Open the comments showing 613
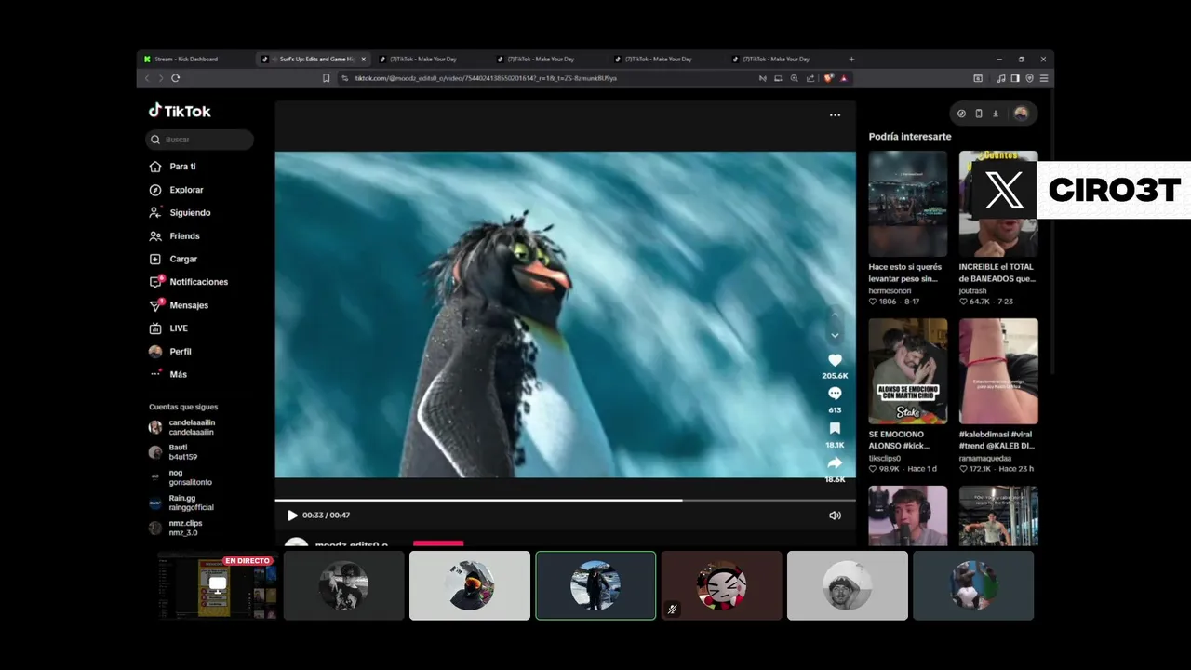Viewport: 1191px width, 670px height. pos(835,394)
